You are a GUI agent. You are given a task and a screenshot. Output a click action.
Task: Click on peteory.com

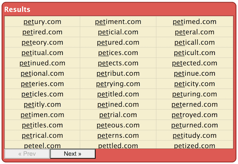42,43
